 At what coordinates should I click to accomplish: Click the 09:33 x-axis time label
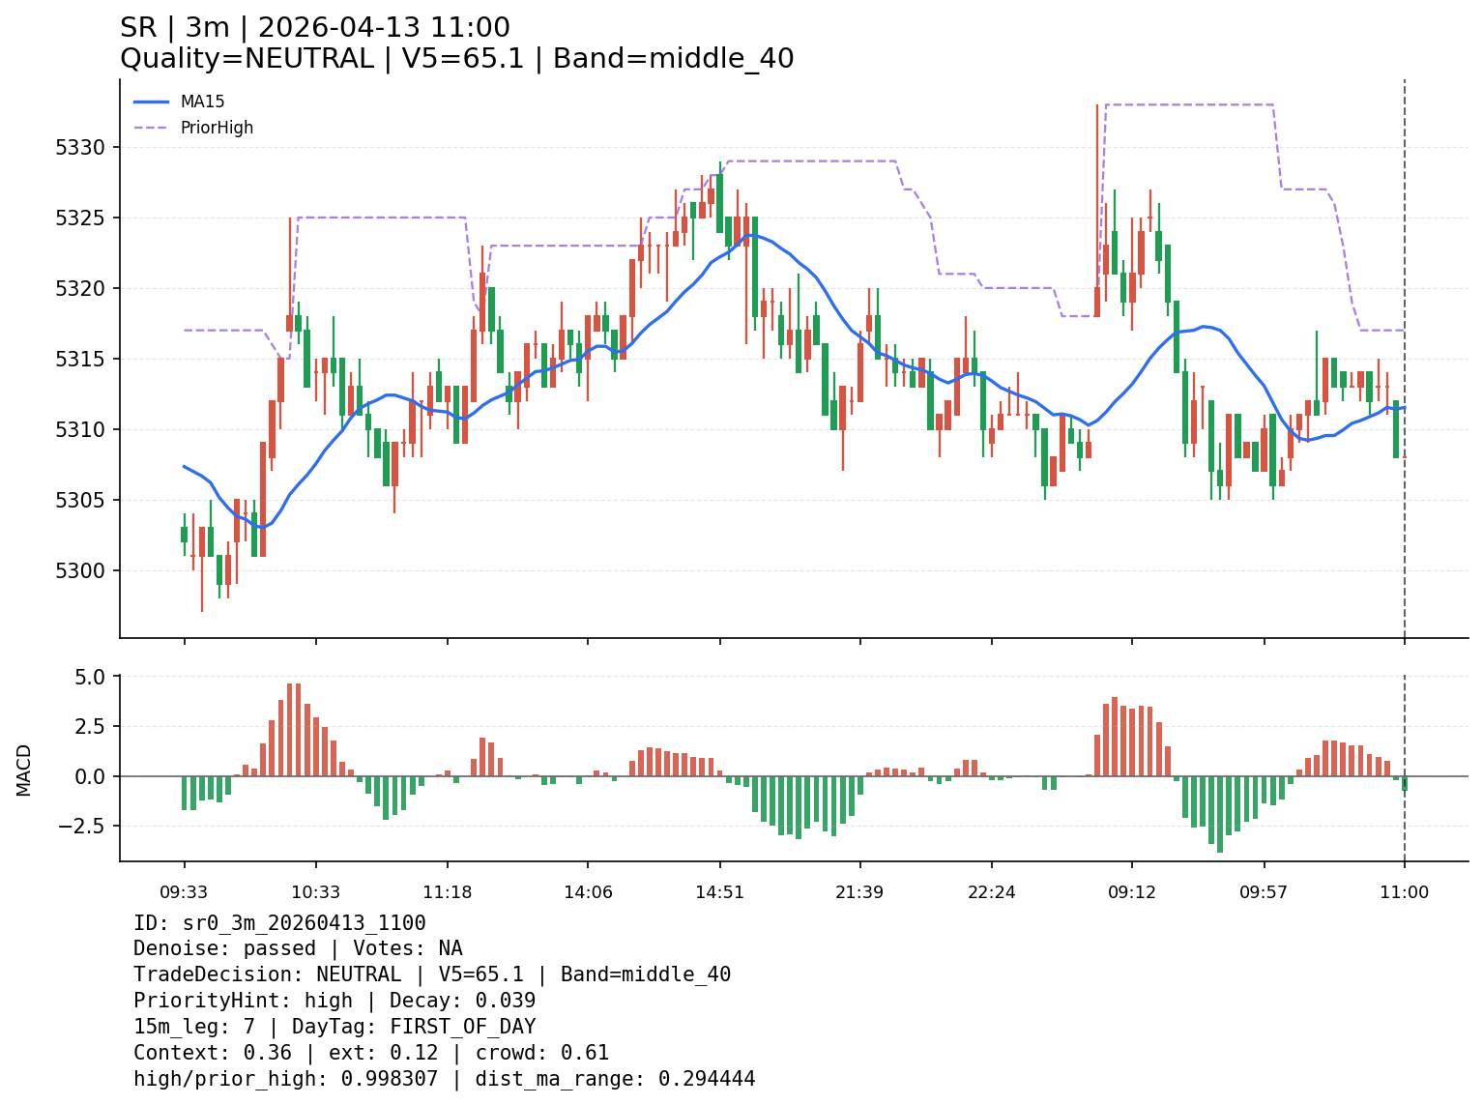tap(184, 892)
